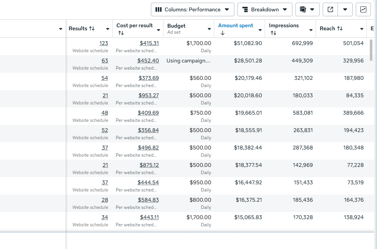This screenshot has height=249, width=377.
Task: Sort by the Results column header
Action: pyautogui.click(x=82, y=29)
